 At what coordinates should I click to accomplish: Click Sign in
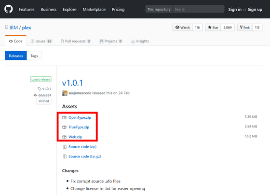pyautogui.click(x=235, y=10)
